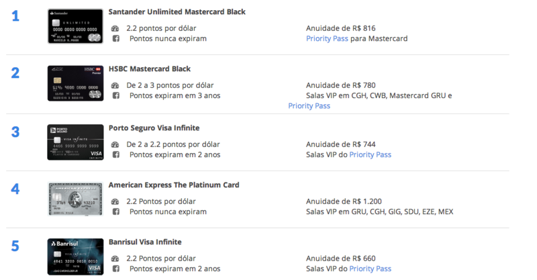Open the Priority Pass link in the Banrisul row
The width and height of the screenshot is (537, 280).
coord(371,269)
